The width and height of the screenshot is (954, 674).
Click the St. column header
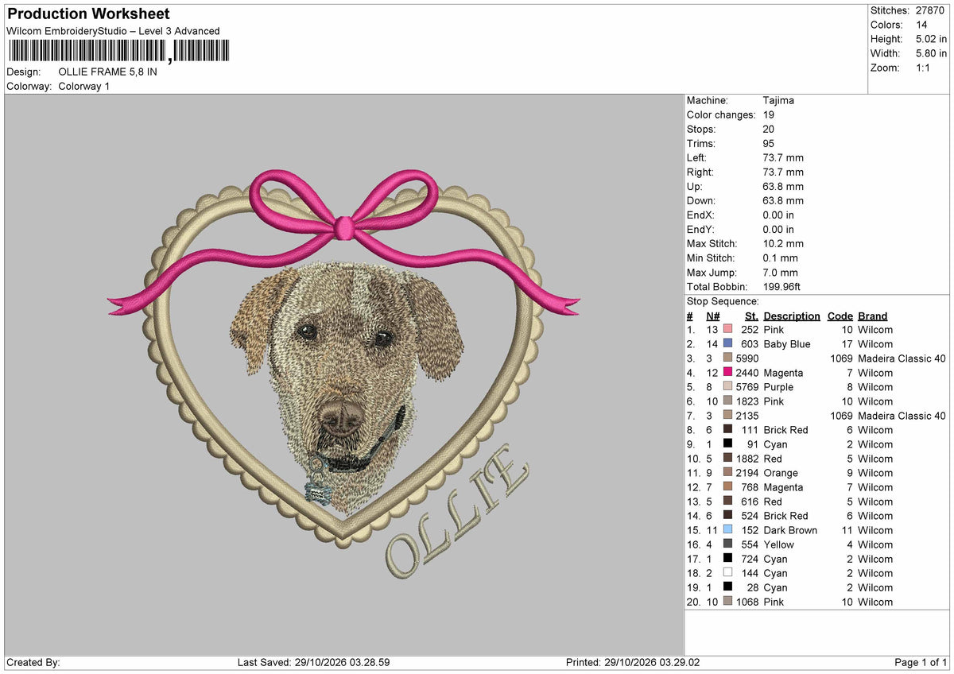click(751, 316)
